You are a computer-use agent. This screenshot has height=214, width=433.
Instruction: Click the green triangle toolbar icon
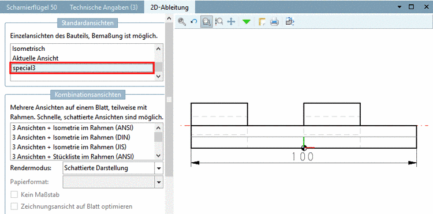pos(247,21)
